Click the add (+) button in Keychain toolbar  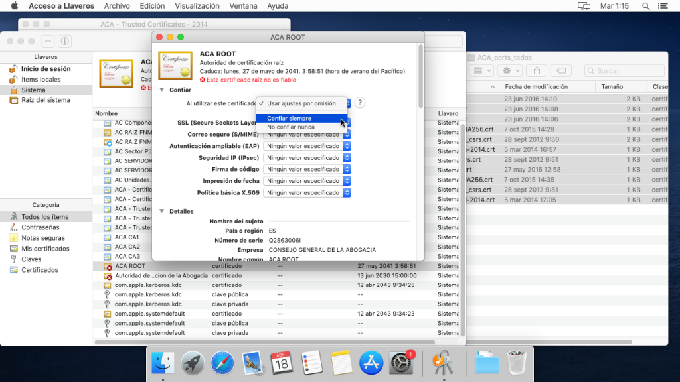[x=48, y=41]
